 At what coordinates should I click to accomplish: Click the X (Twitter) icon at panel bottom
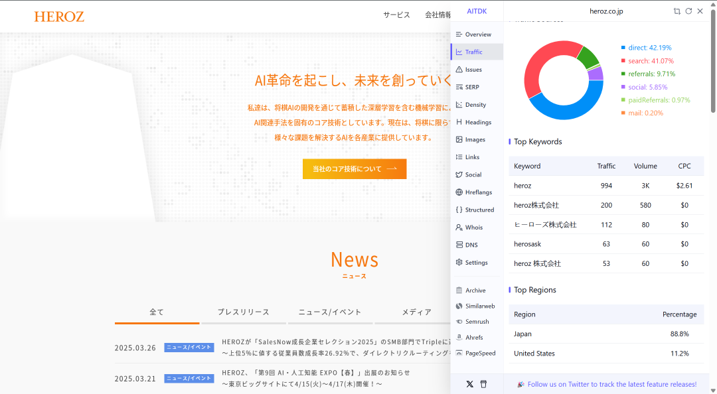pos(469,384)
